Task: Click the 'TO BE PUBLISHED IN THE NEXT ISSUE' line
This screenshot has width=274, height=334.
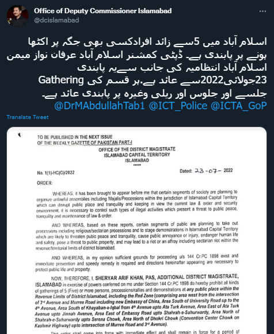Action: click(75, 137)
